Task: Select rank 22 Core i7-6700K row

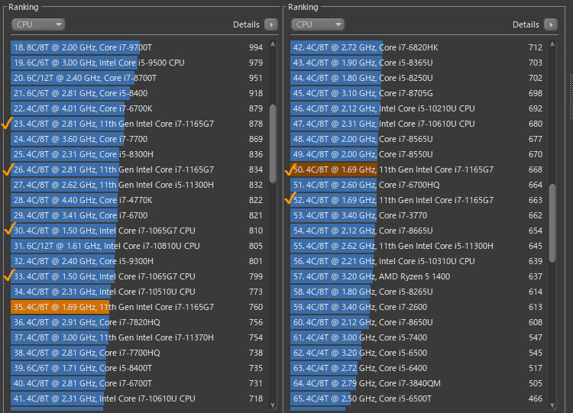Action: click(137, 108)
